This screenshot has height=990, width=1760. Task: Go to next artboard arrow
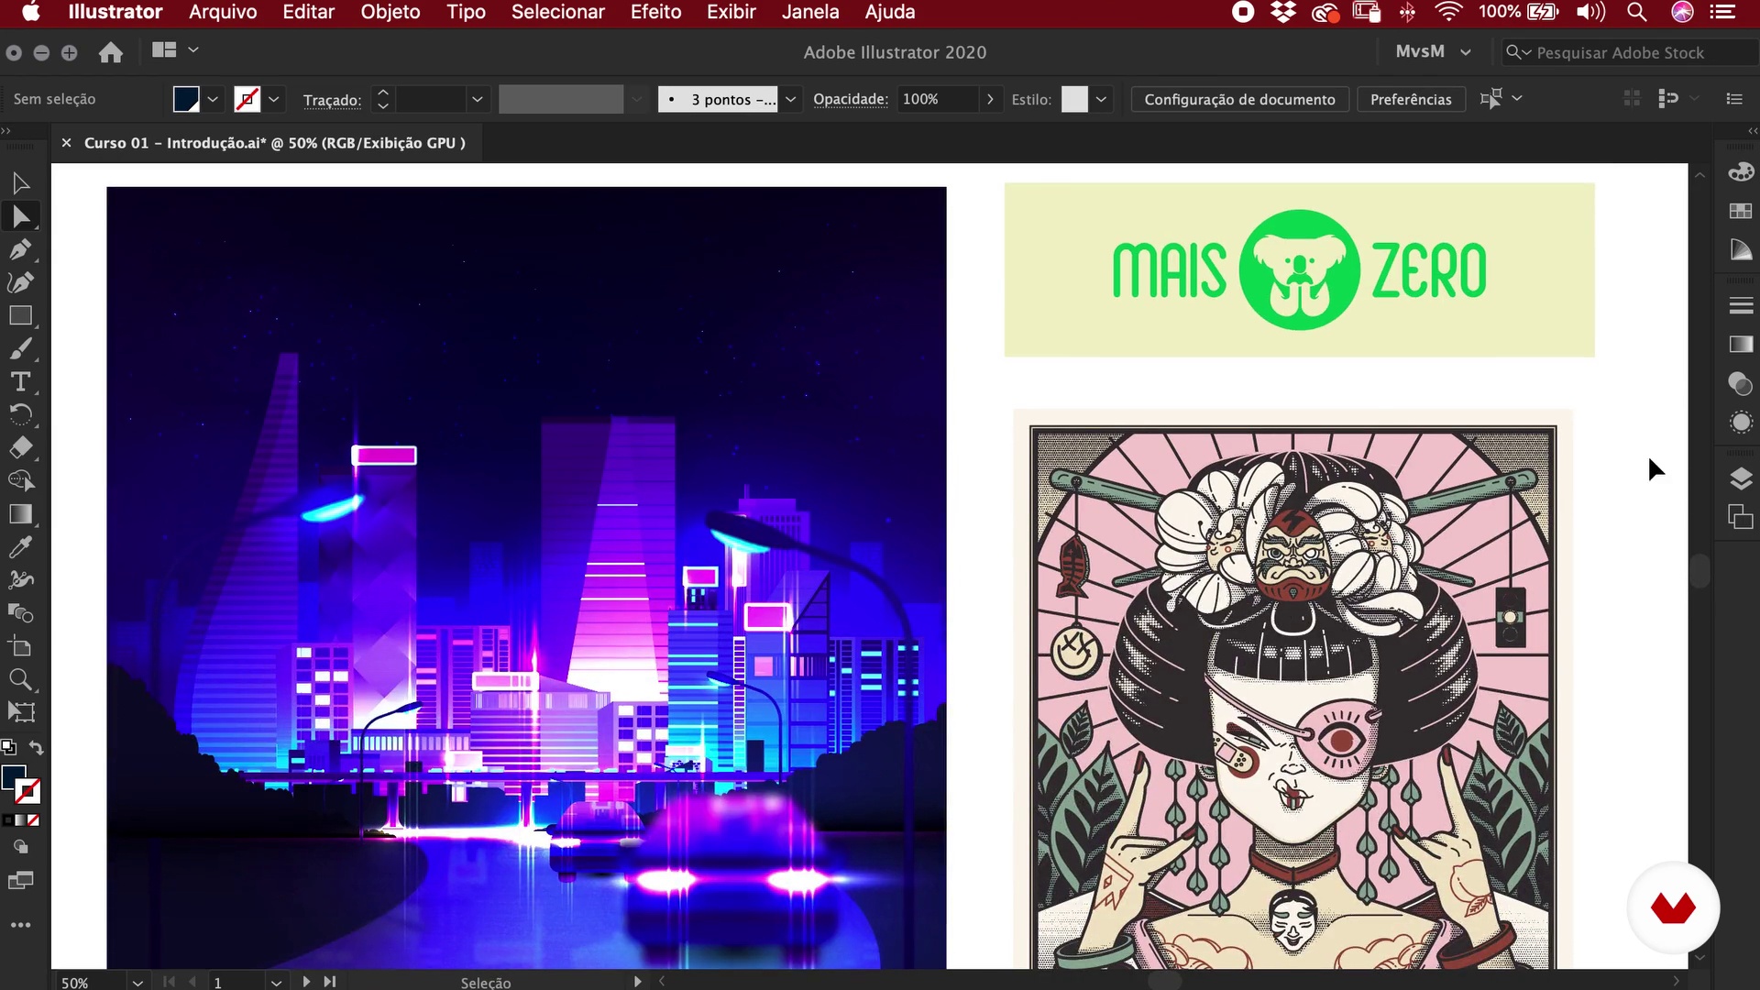click(x=306, y=982)
